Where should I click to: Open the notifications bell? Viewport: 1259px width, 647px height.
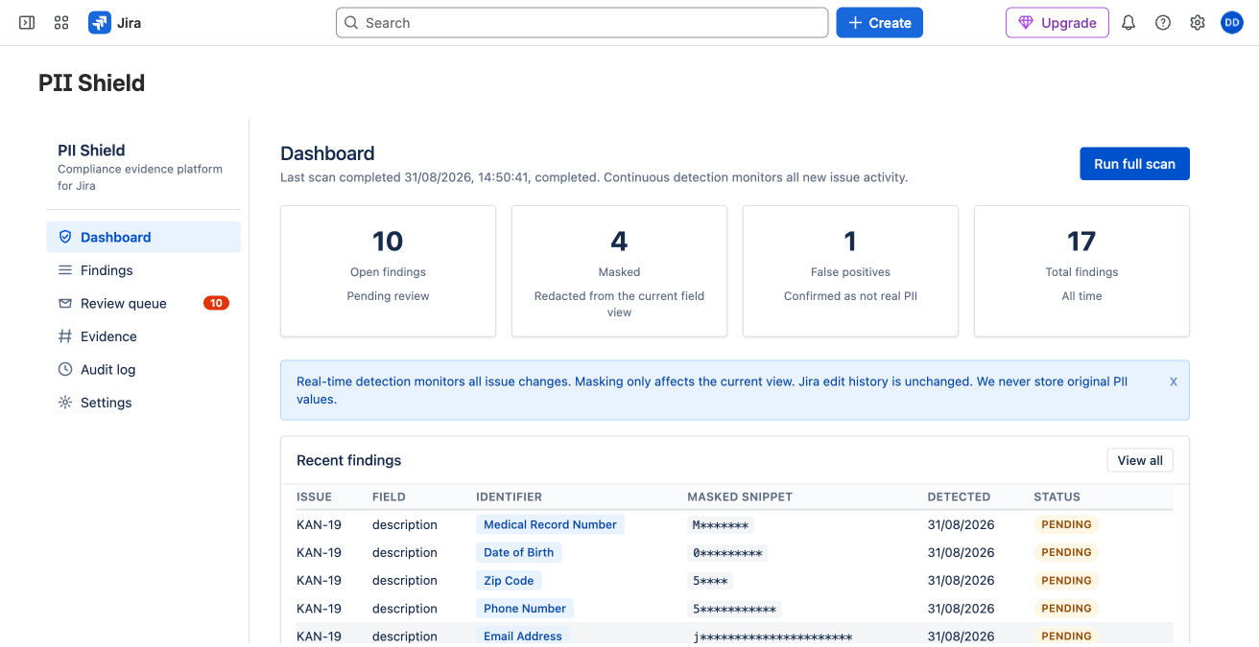pos(1128,22)
